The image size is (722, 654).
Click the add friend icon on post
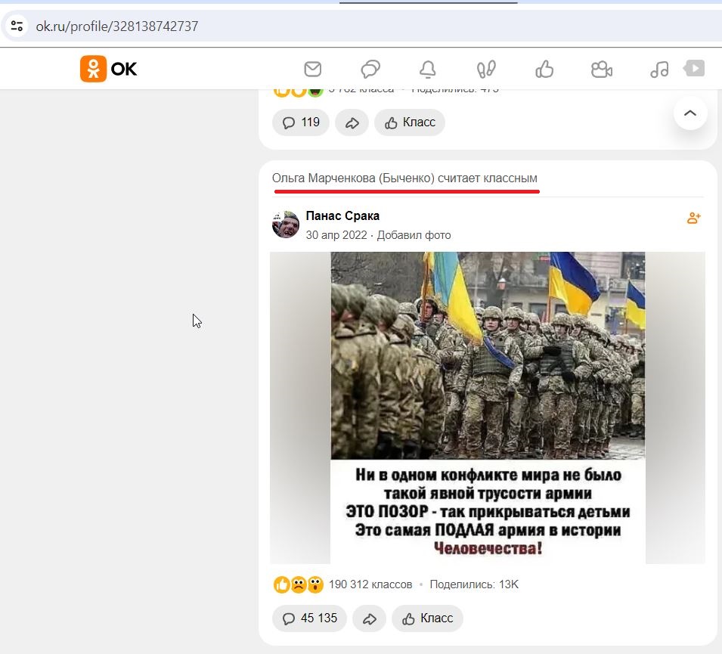pos(693,218)
